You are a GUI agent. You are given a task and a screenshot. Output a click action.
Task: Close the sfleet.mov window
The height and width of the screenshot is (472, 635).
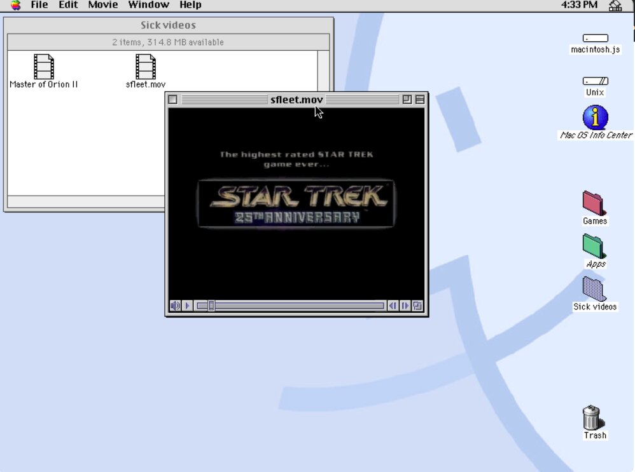click(x=173, y=100)
